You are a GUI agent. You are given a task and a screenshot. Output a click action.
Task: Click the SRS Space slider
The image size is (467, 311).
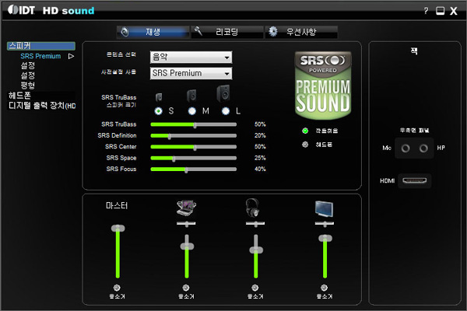click(194, 158)
